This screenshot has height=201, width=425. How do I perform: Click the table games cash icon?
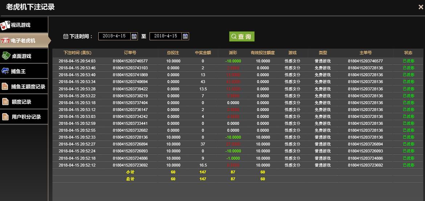(5, 56)
